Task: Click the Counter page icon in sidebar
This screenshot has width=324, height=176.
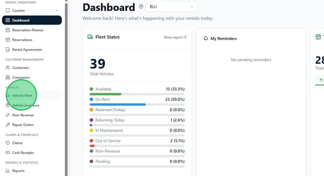Action: coord(8,10)
